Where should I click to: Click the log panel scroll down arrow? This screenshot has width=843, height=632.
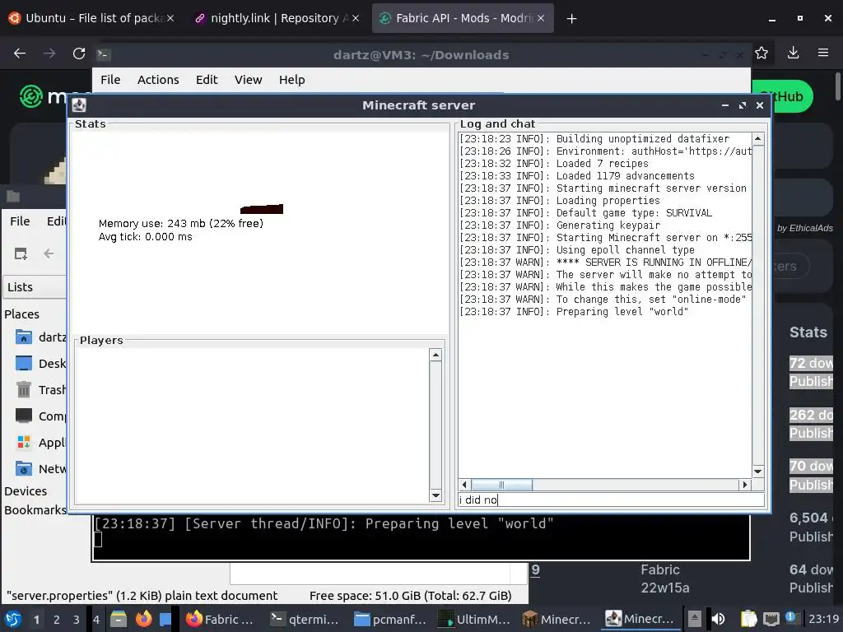click(x=758, y=472)
